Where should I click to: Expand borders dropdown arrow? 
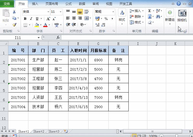(29, 25)
